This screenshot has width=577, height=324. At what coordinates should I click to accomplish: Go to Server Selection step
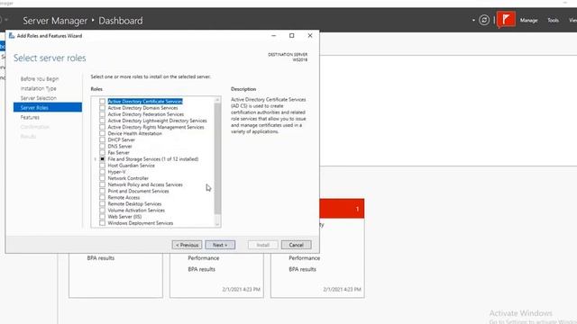click(x=38, y=98)
